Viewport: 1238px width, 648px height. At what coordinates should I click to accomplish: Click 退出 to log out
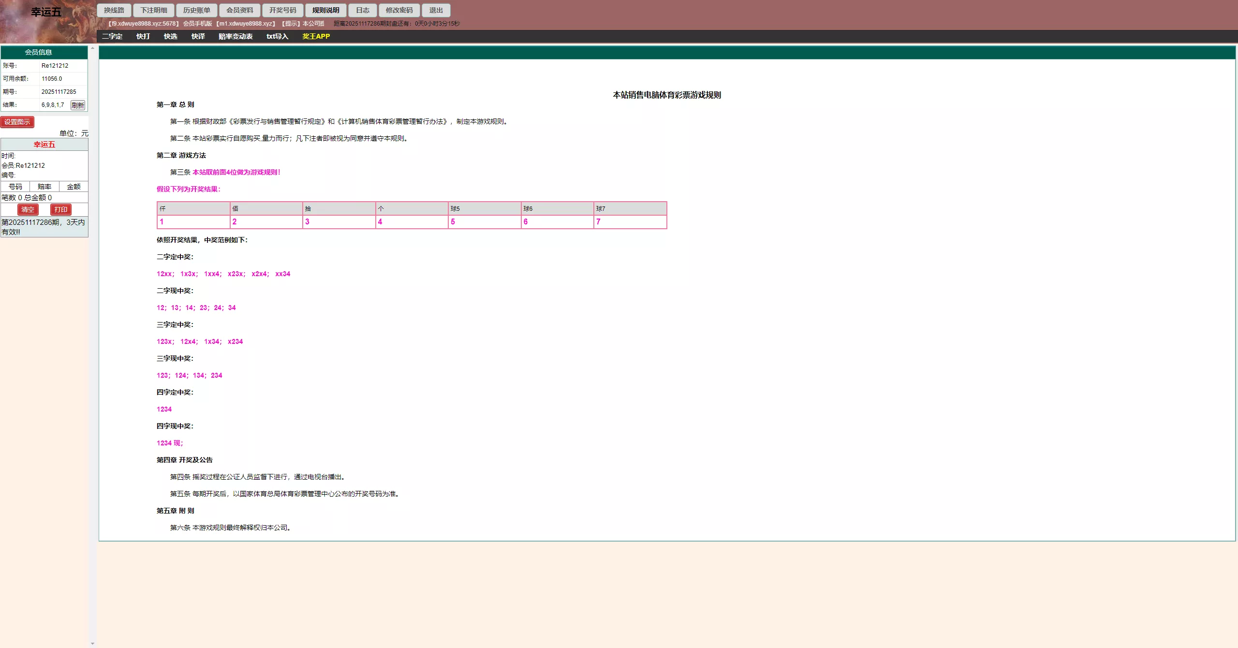click(436, 10)
